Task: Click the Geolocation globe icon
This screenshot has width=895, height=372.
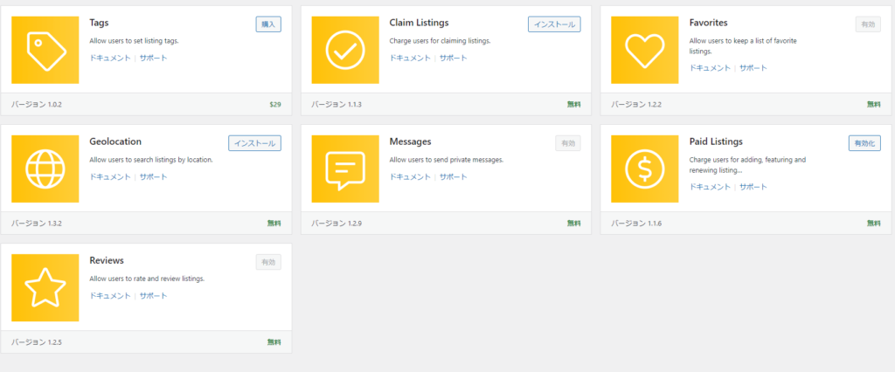Action: pyautogui.click(x=45, y=169)
